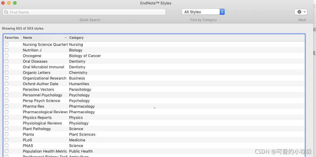Select the Persp Psych Science style

point(41,101)
